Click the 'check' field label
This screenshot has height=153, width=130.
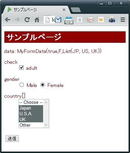(x=11, y=62)
